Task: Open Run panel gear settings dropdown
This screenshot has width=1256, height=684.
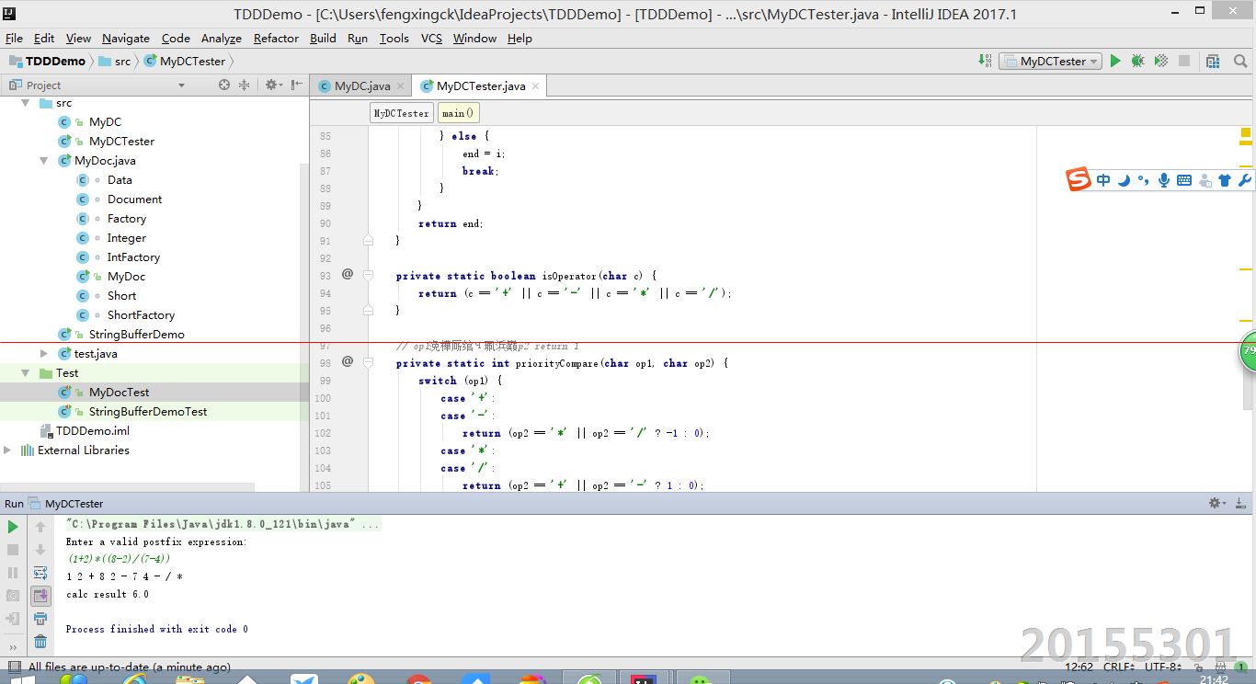Action: click(1216, 503)
